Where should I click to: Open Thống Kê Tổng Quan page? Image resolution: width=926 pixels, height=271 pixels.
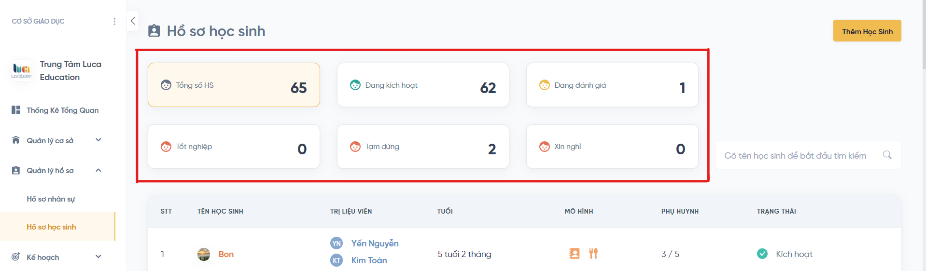(x=62, y=110)
